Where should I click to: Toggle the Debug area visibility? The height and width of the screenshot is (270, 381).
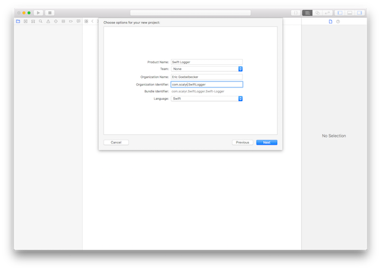pos(349,12)
